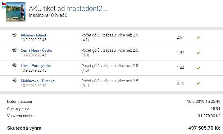Click the user's profile photo thumbnail

tap(16, 12)
